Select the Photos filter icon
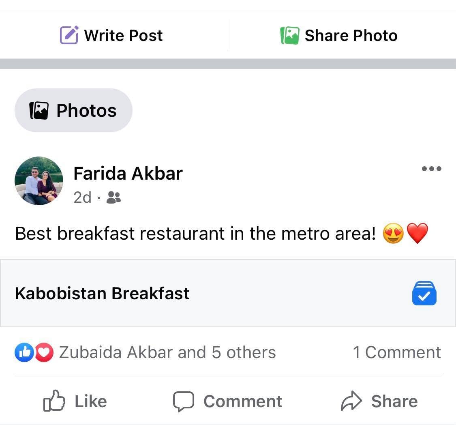This screenshot has height=425, width=456. point(39,110)
